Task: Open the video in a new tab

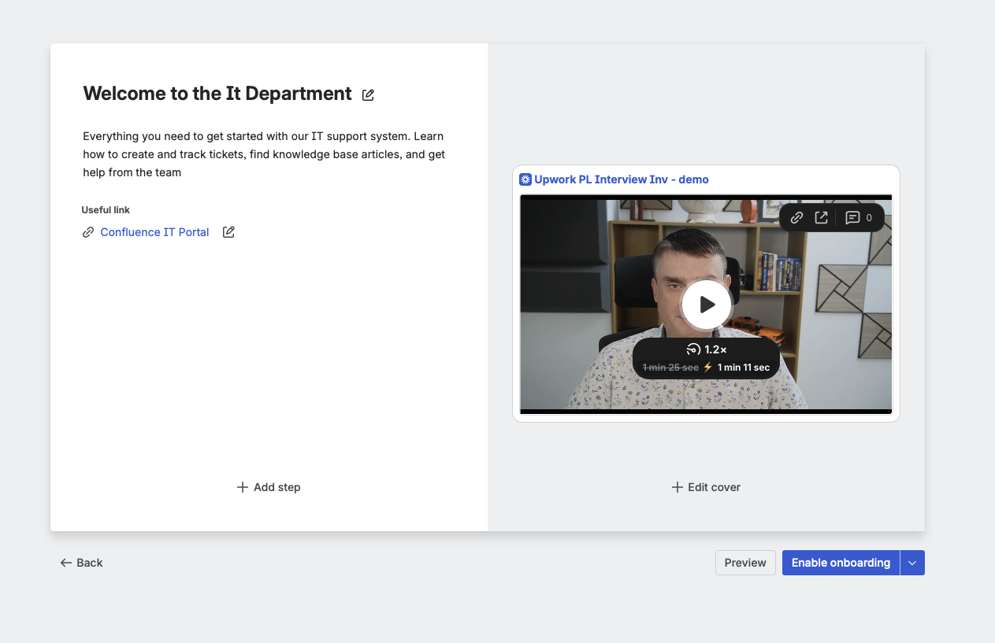Action: point(821,218)
